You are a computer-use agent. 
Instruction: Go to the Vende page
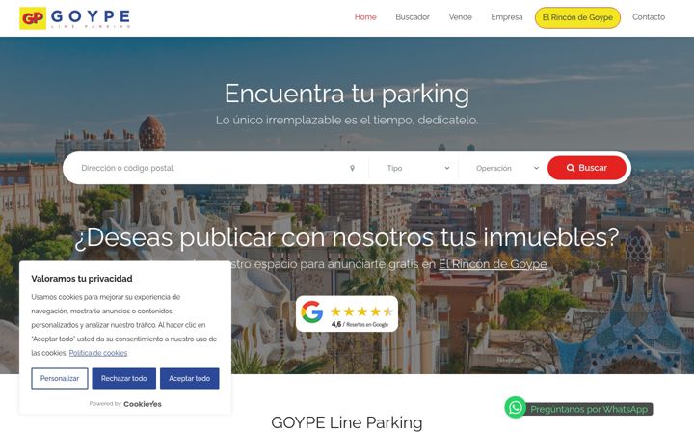pos(461,17)
